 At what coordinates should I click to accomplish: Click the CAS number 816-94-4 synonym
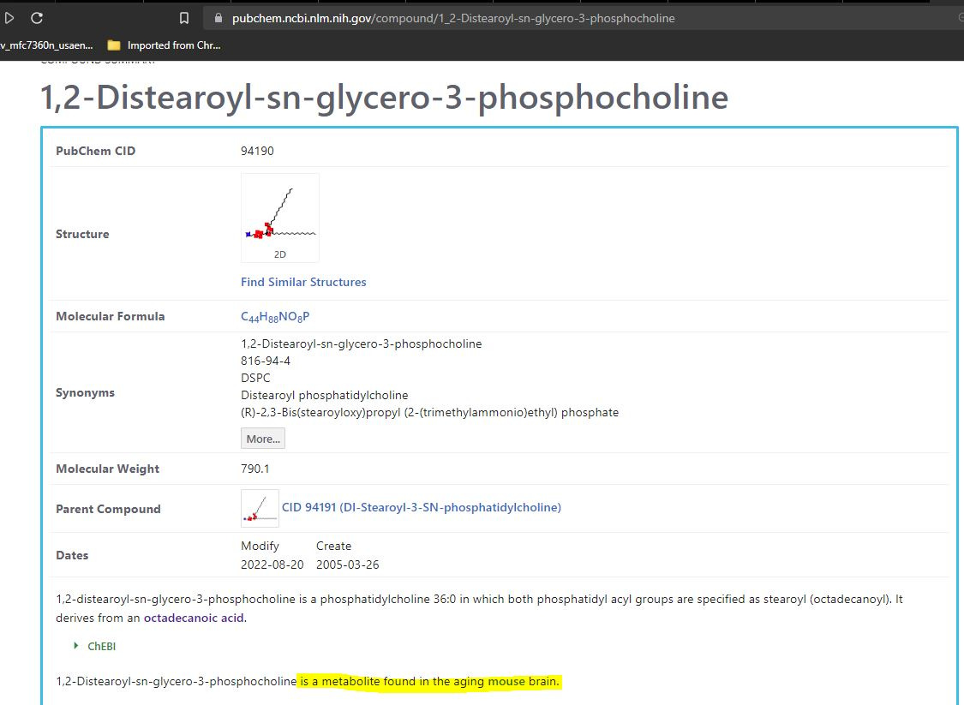tap(266, 361)
